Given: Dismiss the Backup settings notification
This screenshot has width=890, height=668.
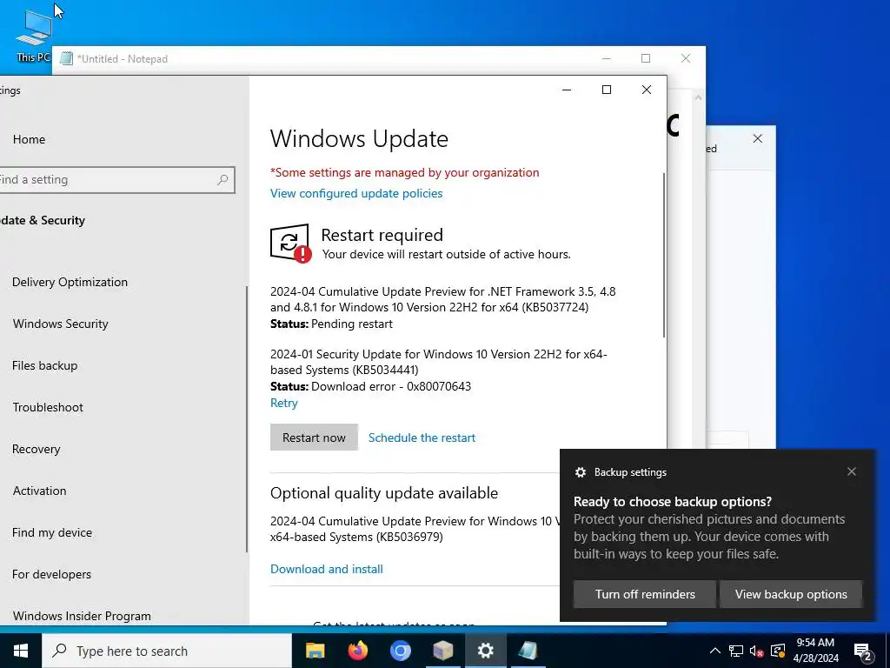Looking at the screenshot, I should tap(852, 471).
